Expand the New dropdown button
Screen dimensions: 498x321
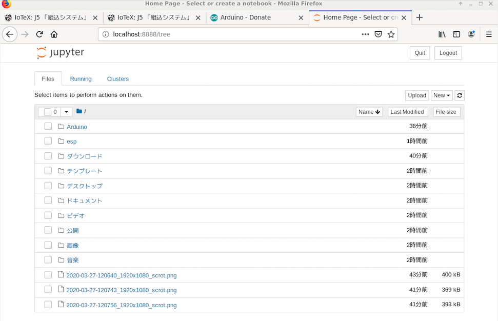441,95
